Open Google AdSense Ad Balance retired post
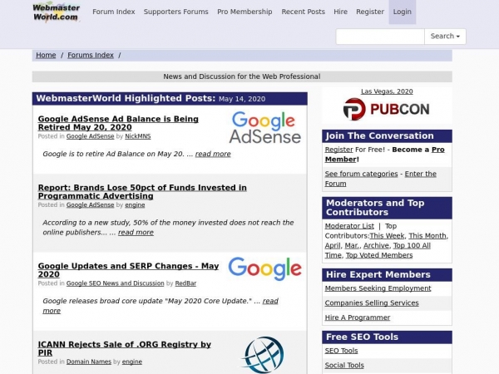This screenshot has height=374, width=499. point(118,123)
